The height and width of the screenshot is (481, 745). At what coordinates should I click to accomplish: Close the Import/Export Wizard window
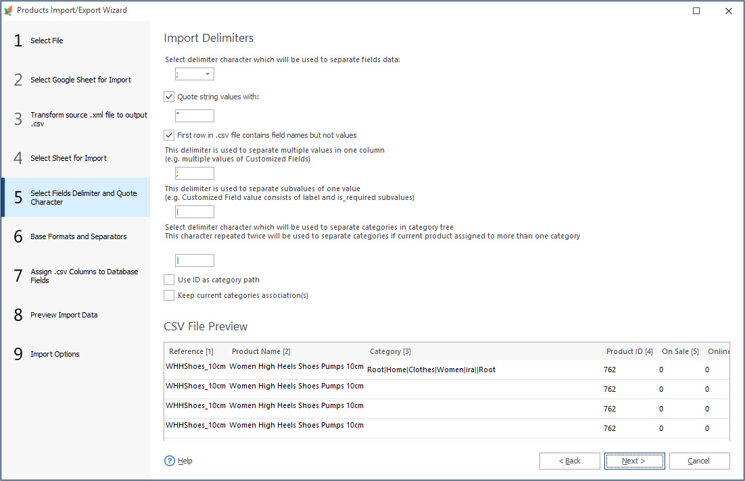[728, 10]
